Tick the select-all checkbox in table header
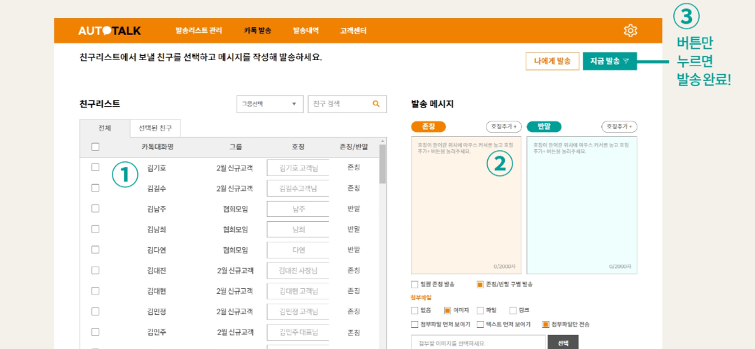This screenshot has width=755, height=349. 95,147
